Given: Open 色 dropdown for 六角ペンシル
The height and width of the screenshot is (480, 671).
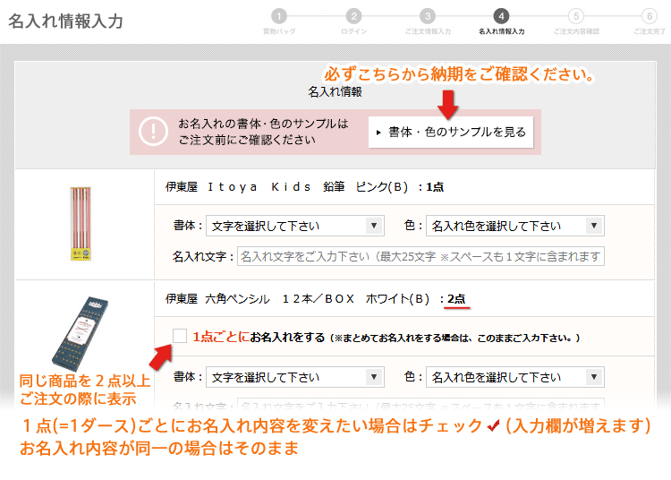Looking at the screenshot, I should point(514,377).
